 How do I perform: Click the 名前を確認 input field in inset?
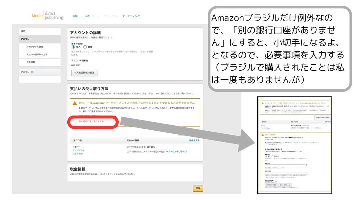pos(286,173)
